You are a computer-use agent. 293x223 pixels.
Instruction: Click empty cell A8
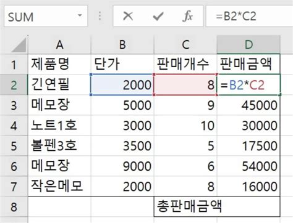tap(59, 206)
